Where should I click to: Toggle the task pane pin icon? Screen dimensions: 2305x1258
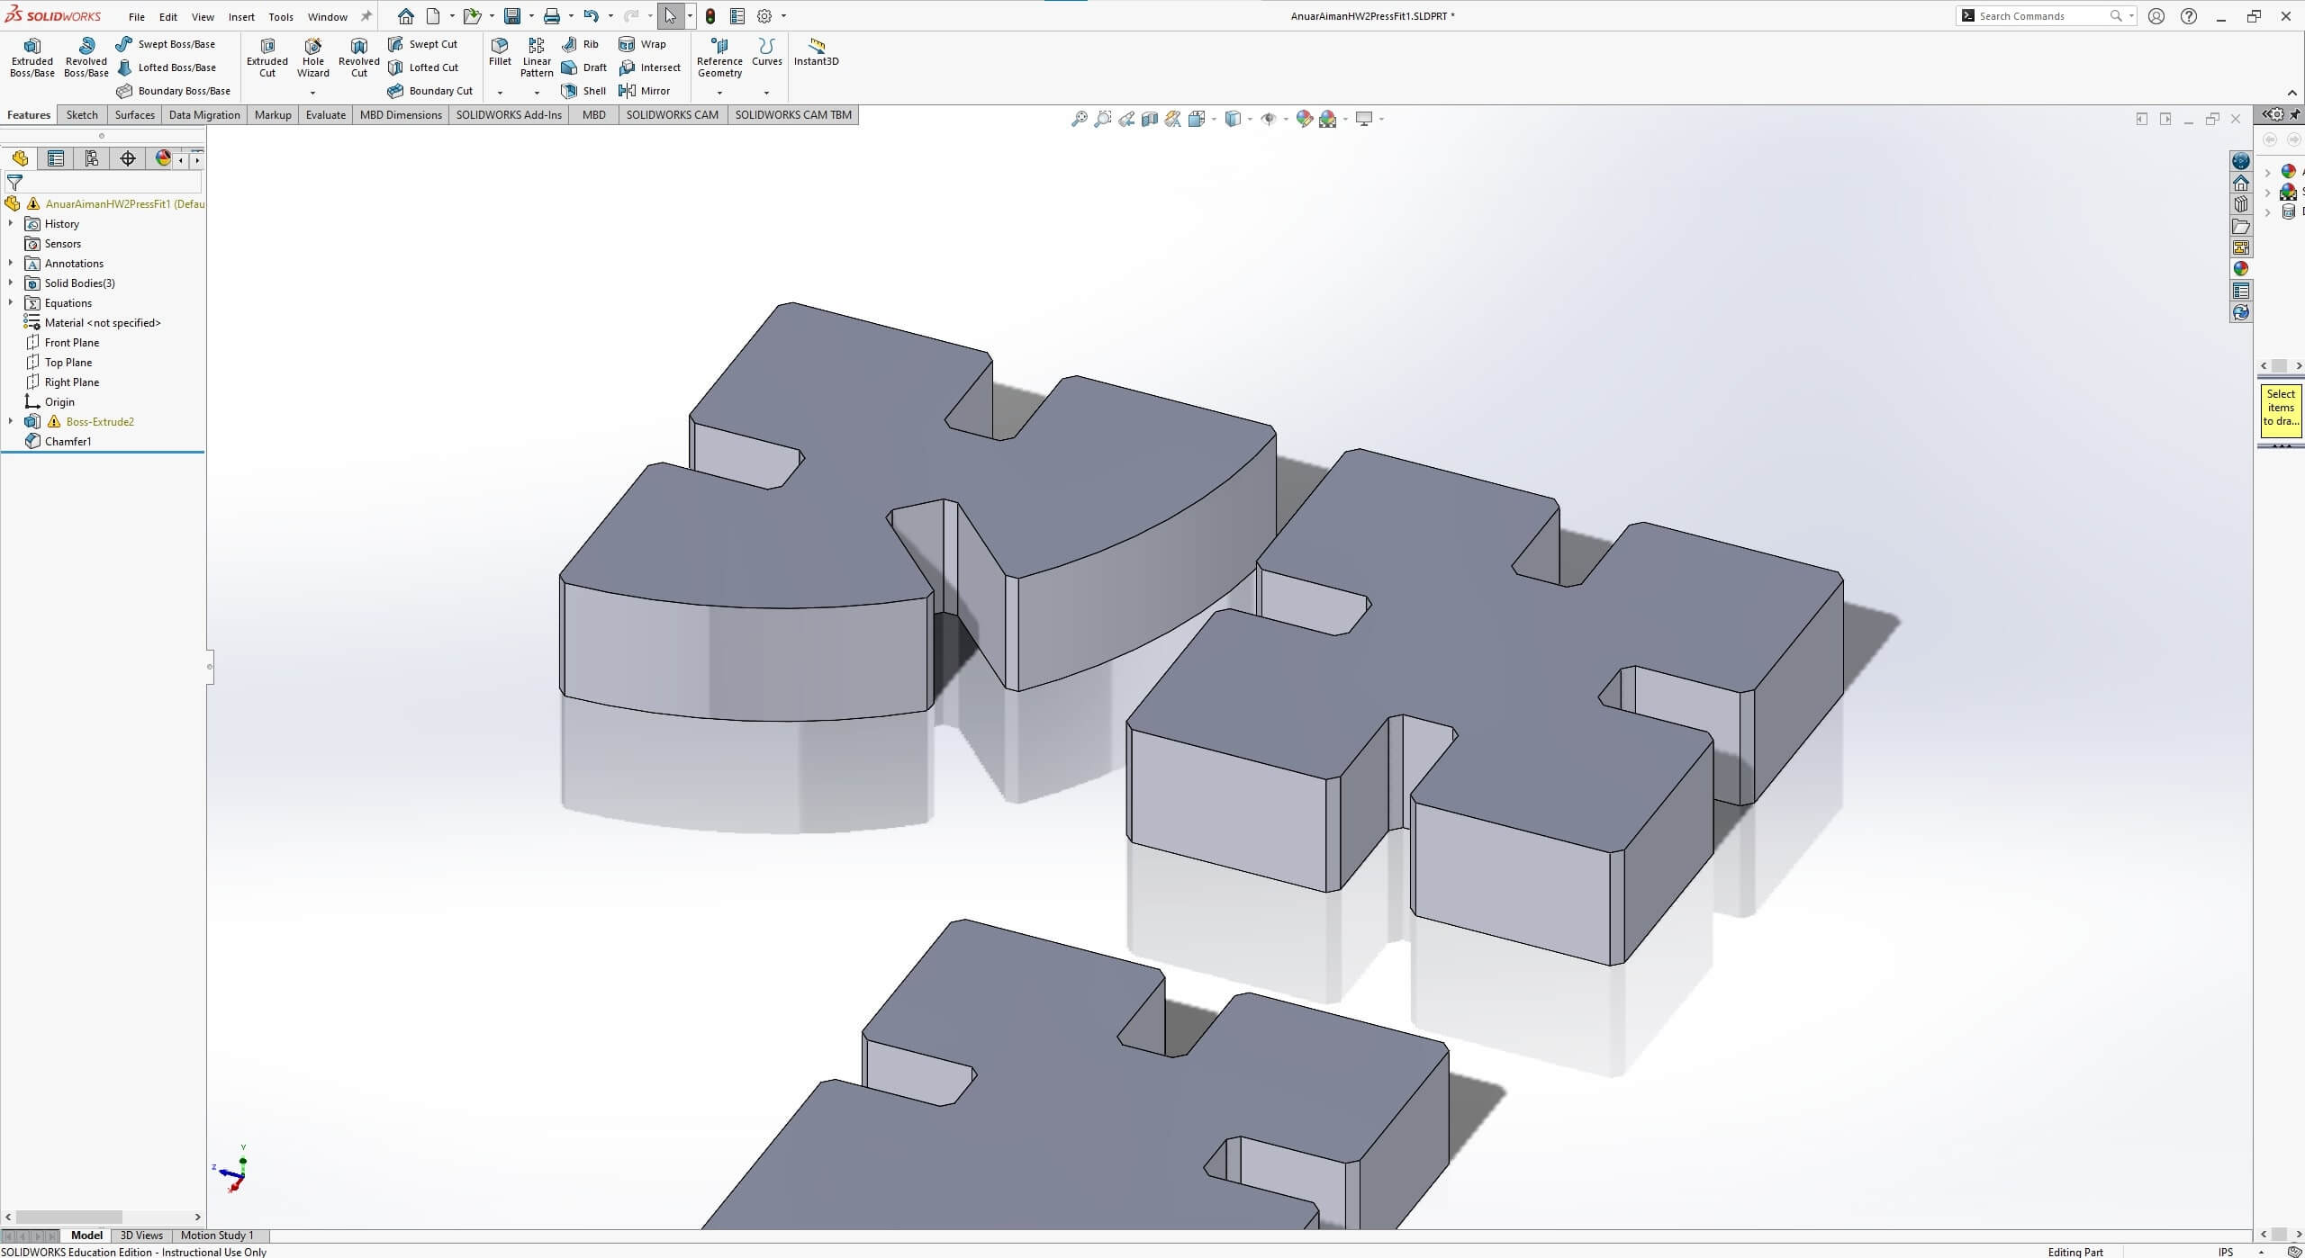[x=2295, y=114]
